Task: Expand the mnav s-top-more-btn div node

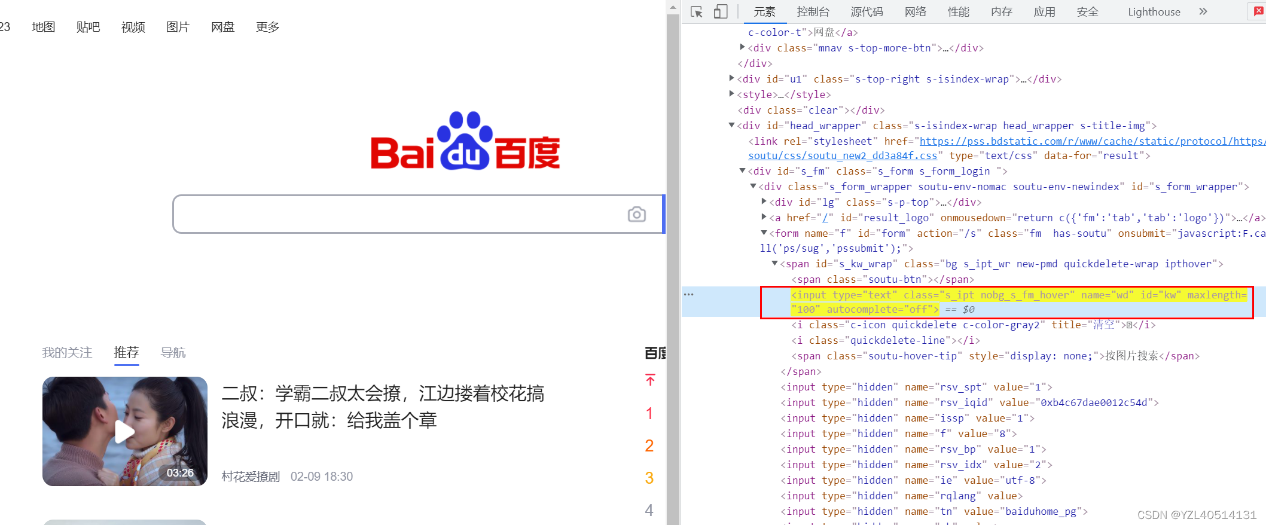Action: click(742, 47)
